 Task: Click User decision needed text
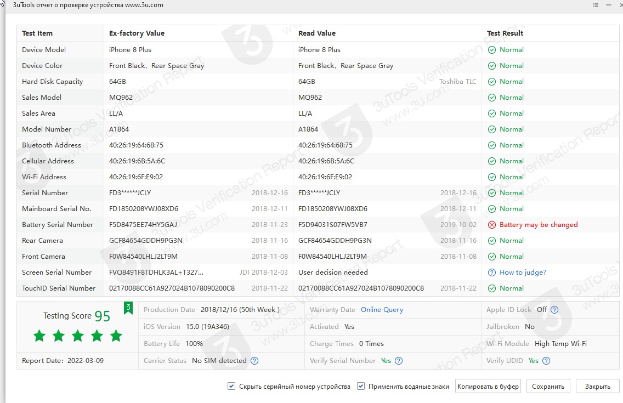click(333, 273)
